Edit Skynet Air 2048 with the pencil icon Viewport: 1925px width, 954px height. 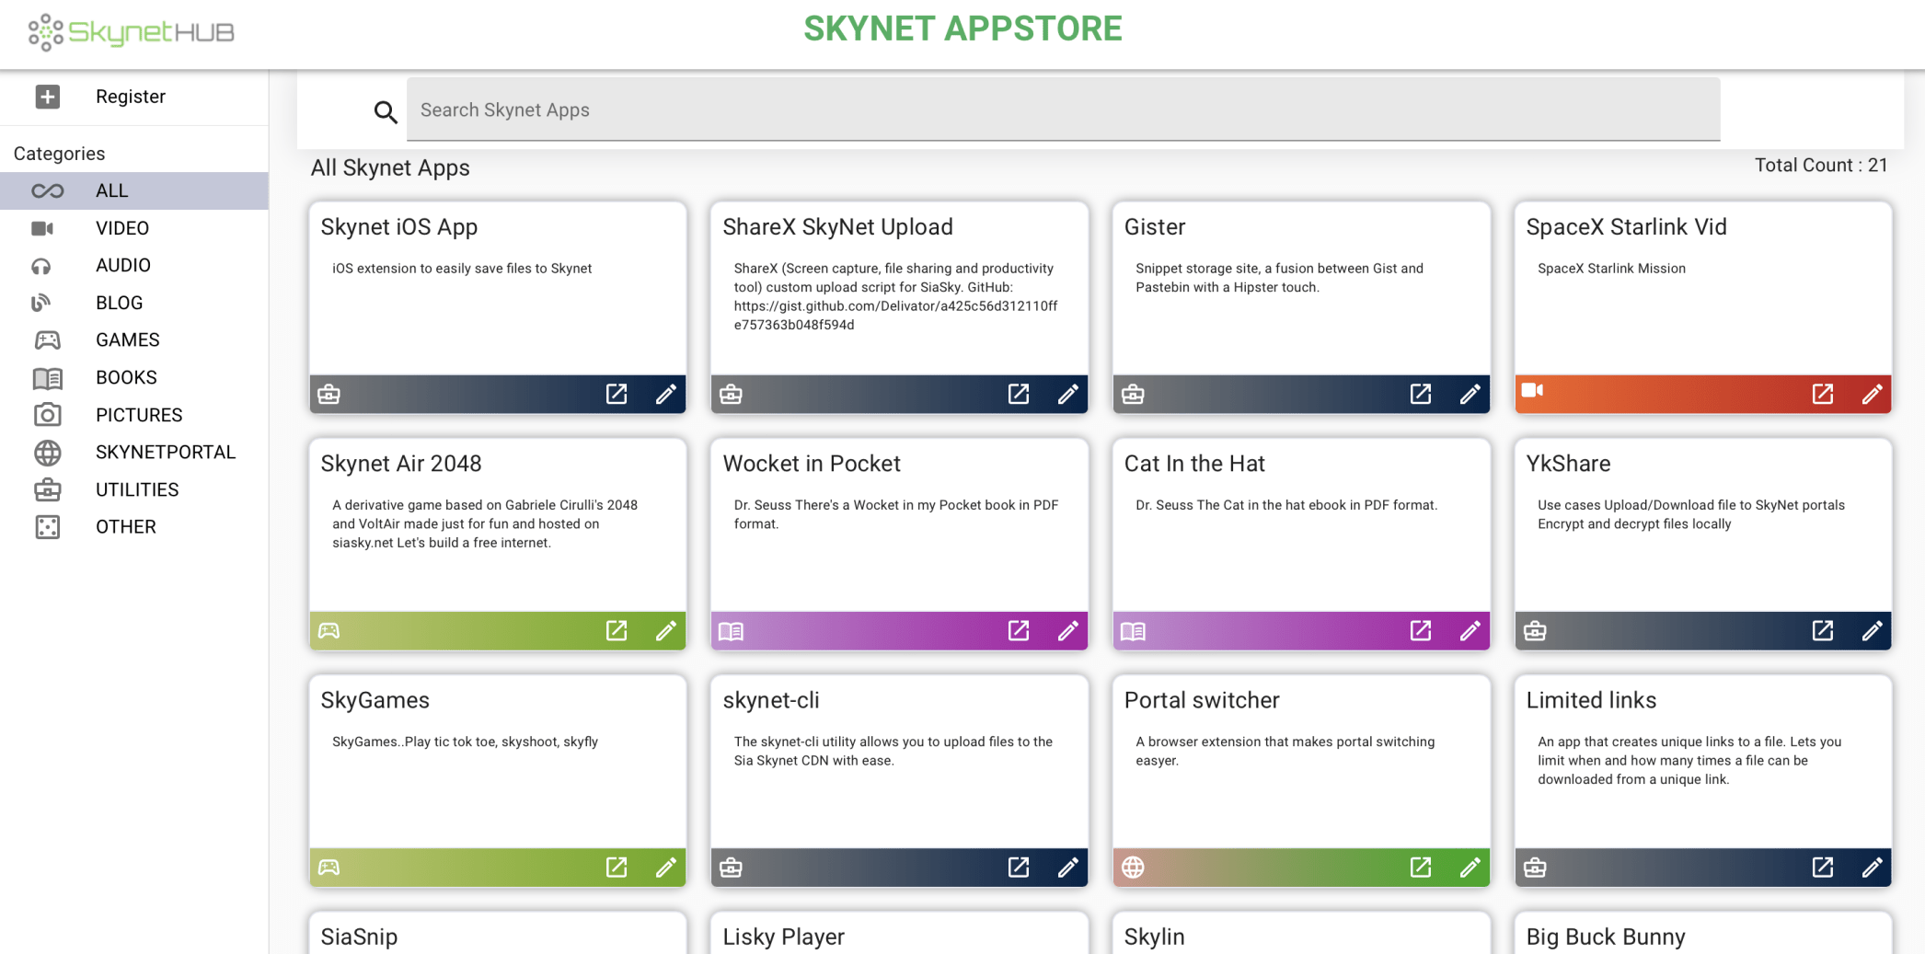(666, 631)
